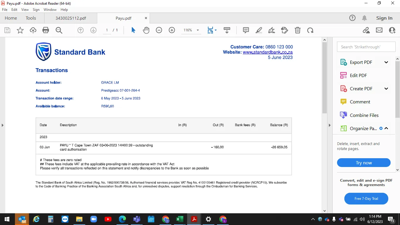400x225 pixels.
Task: Open the Help question mark icon
Action: pos(352,18)
